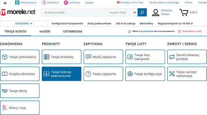Click the Sebastian Oktaba account name
The image size is (207, 115).
click(166, 12)
